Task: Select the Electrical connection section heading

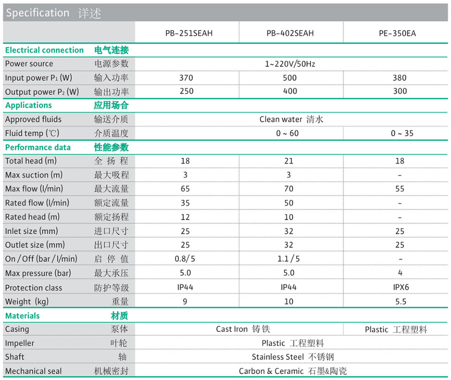Action: point(44,50)
